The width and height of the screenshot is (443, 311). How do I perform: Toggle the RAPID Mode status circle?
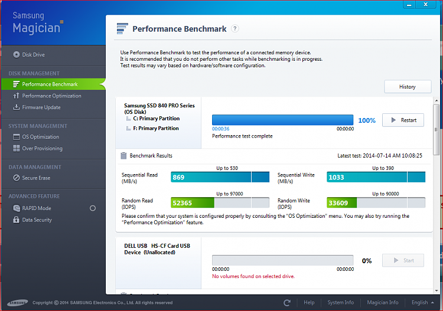point(93,208)
